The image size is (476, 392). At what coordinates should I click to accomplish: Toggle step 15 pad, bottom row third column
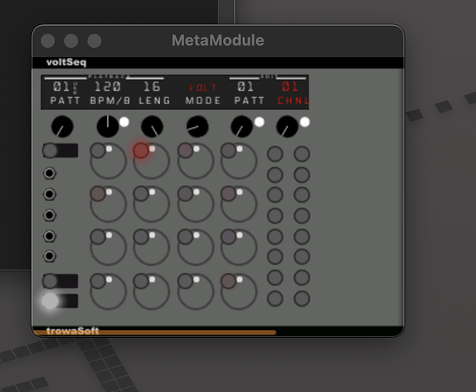point(186,281)
